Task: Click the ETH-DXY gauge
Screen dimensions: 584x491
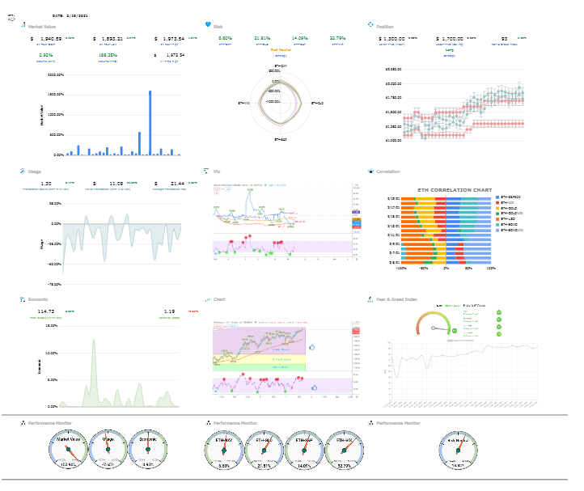Action: [x=224, y=450]
